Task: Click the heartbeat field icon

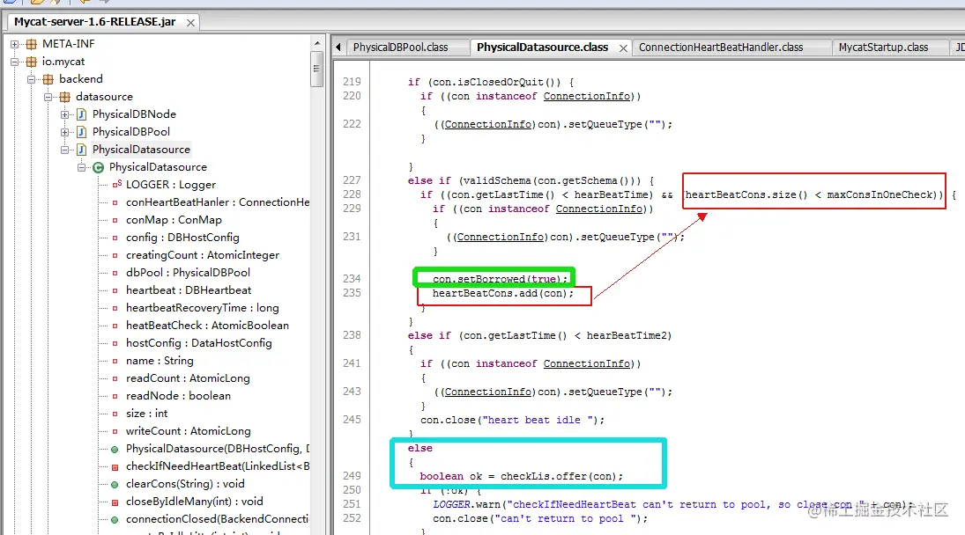Action: [x=115, y=290]
